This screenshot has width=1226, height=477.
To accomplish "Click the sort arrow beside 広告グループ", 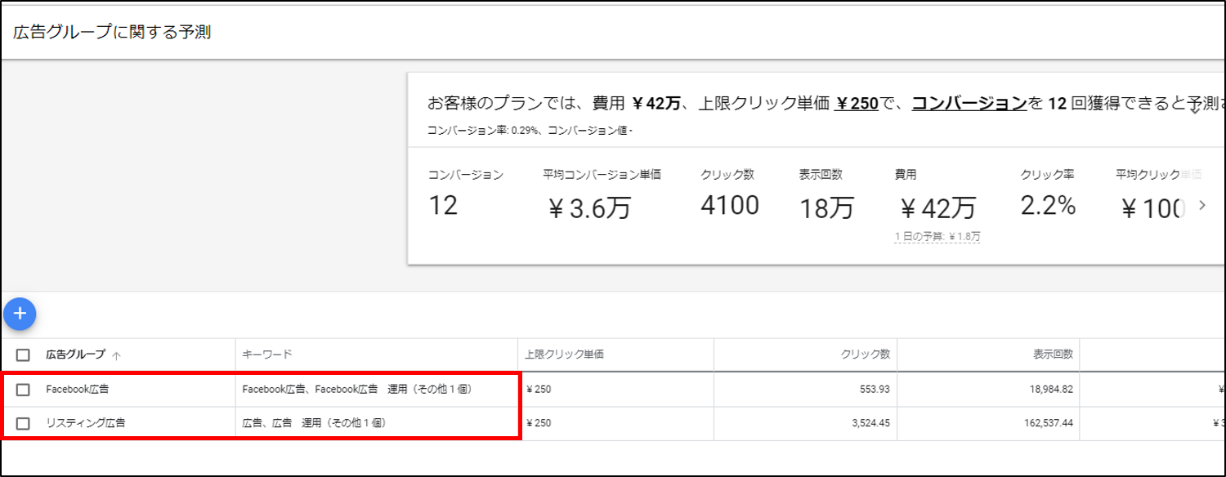I will pyautogui.click(x=116, y=355).
